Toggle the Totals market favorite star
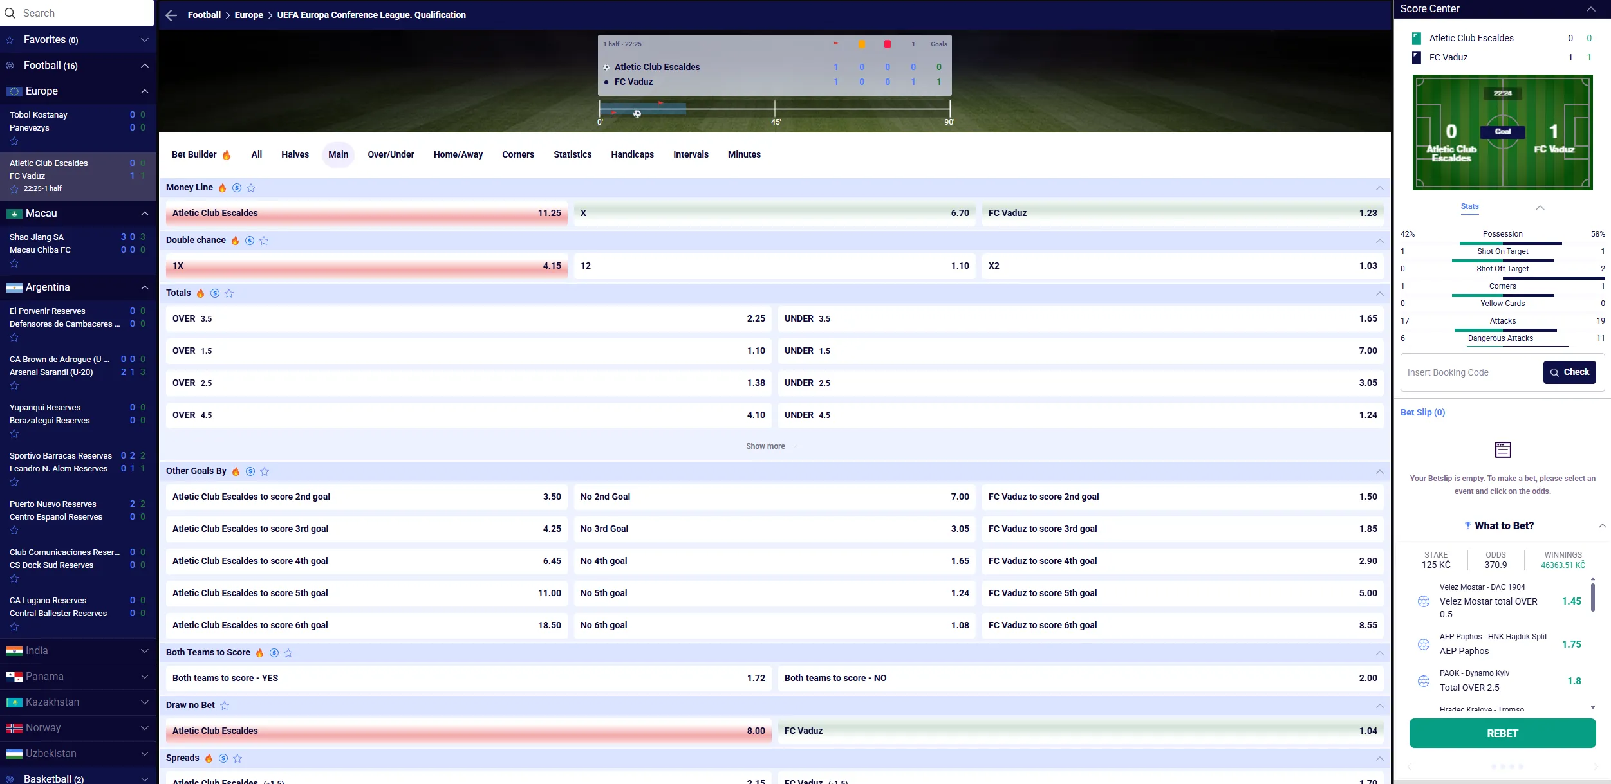Viewport: 1611px width, 784px height. pos(229,293)
